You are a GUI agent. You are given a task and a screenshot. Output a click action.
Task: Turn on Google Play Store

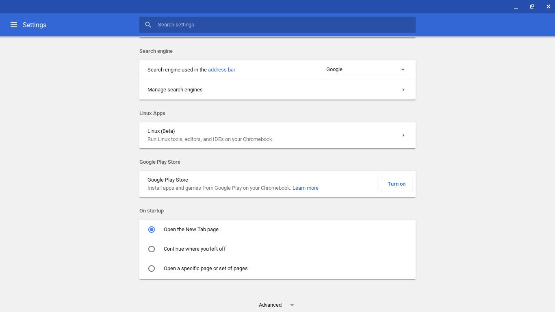pos(396,184)
